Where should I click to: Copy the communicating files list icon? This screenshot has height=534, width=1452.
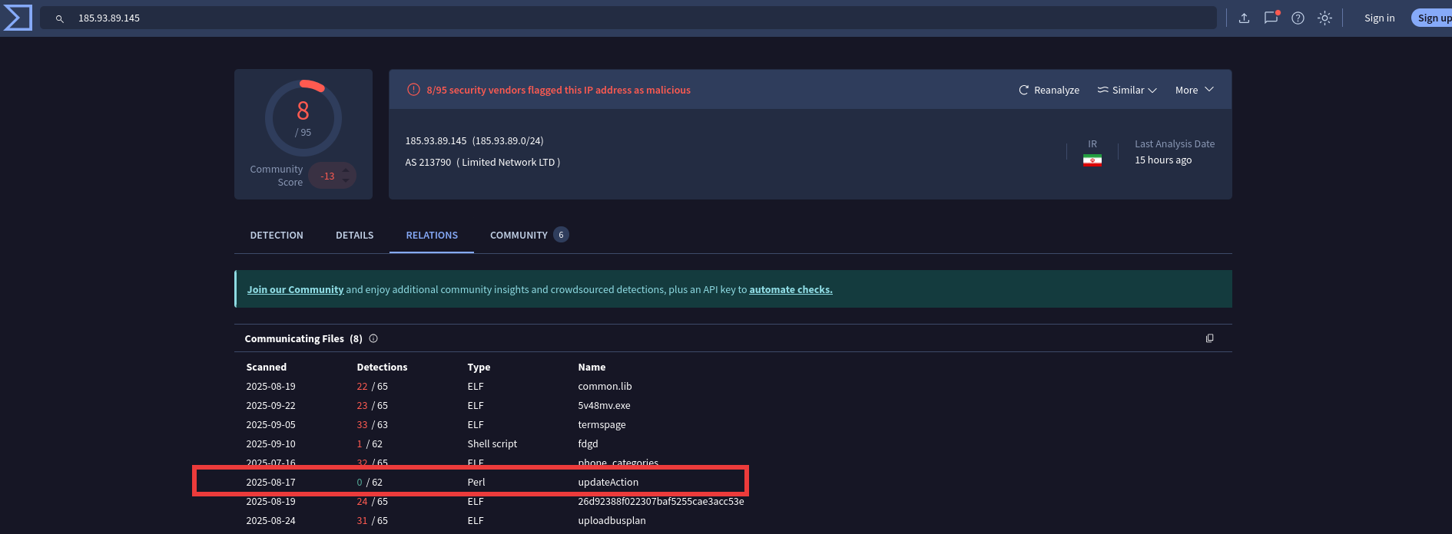coord(1209,338)
